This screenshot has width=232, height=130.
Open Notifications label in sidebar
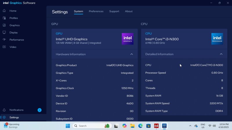17,110
